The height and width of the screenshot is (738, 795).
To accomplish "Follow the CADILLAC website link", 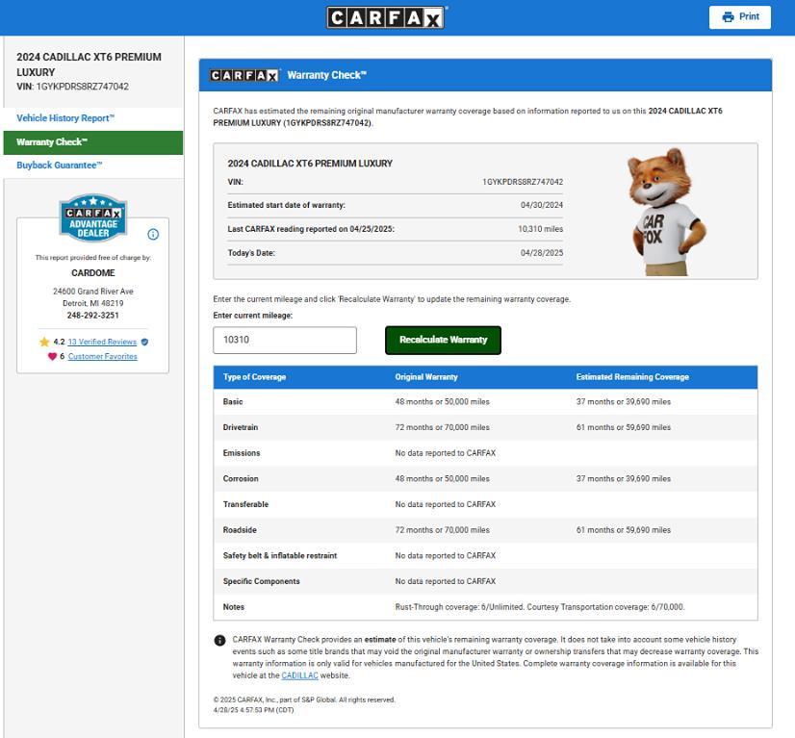I will [299, 675].
